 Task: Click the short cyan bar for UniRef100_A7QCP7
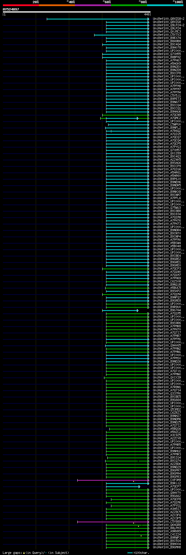[123, 487]
